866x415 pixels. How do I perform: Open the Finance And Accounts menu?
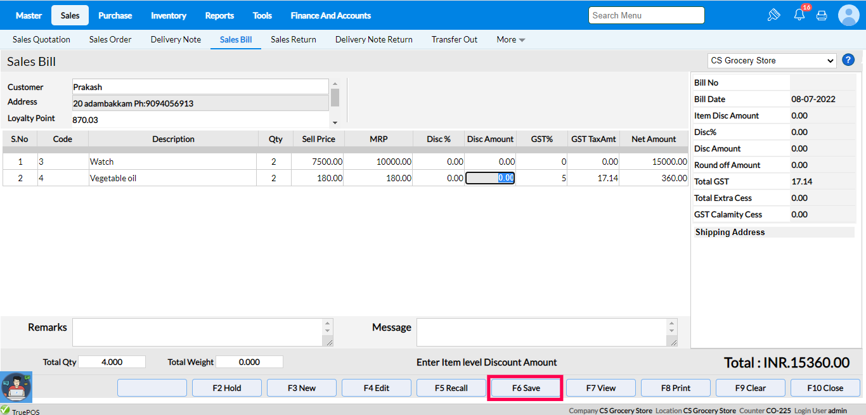pos(330,15)
